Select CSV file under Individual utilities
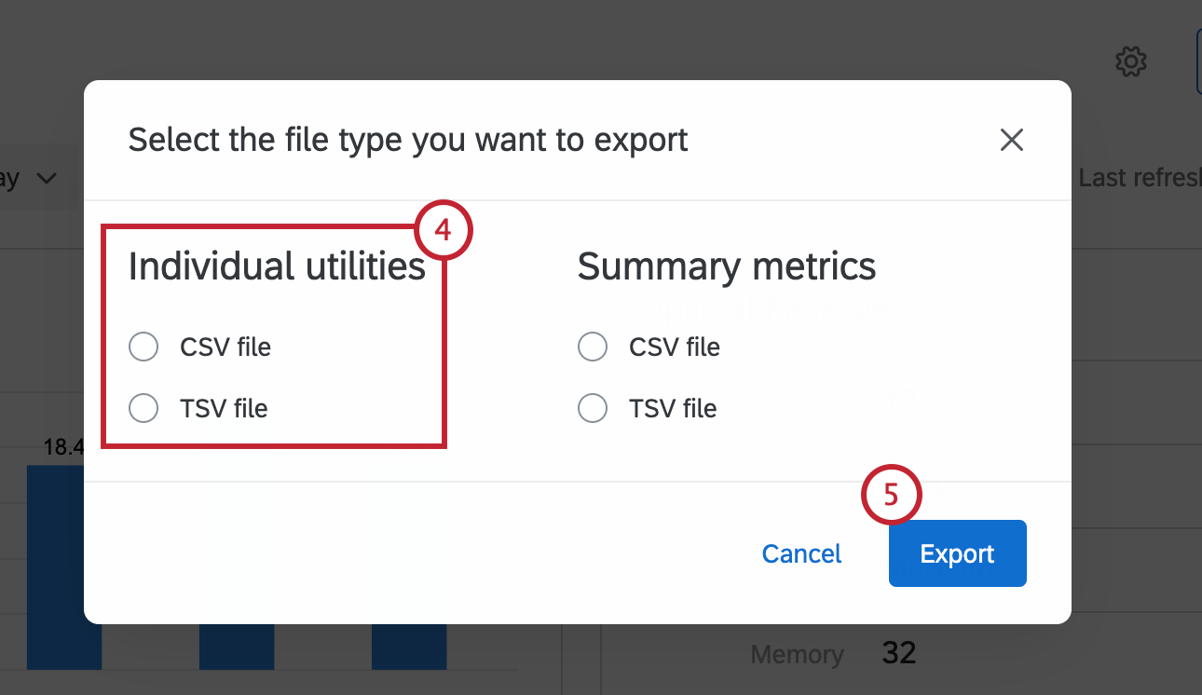This screenshot has height=695, width=1202. point(143,347)
